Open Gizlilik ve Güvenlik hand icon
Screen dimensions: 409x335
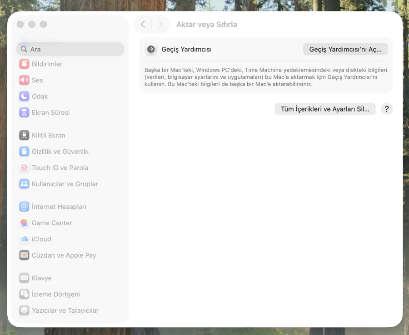pos(24,151)
